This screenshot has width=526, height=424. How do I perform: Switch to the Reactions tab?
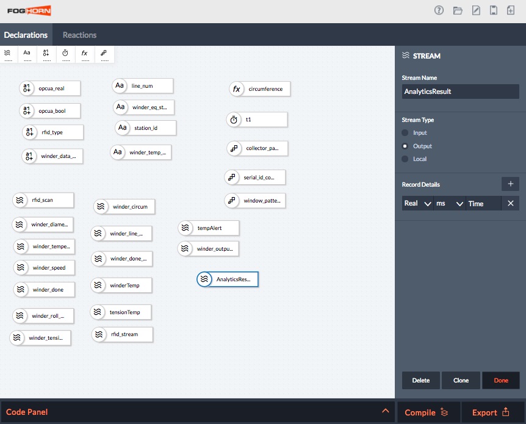click(79, 35)
